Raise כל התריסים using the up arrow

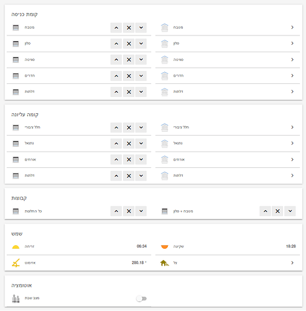tap(116, 211)
